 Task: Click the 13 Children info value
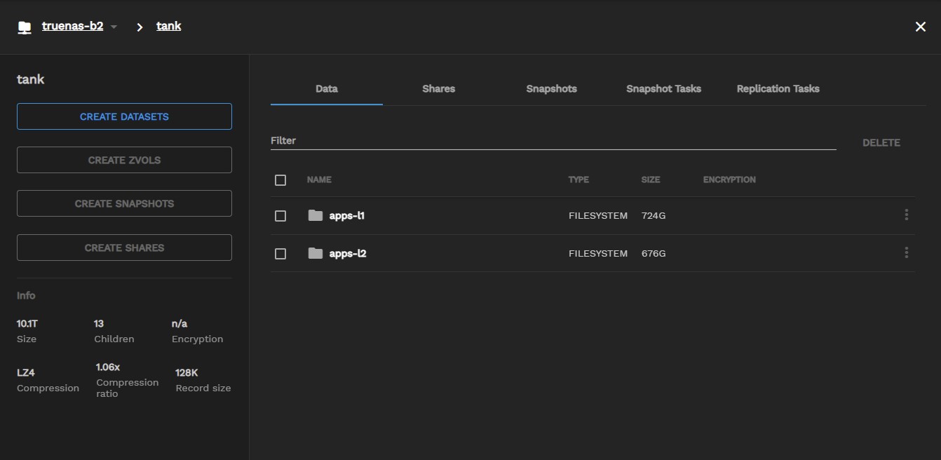coord(99,323)
